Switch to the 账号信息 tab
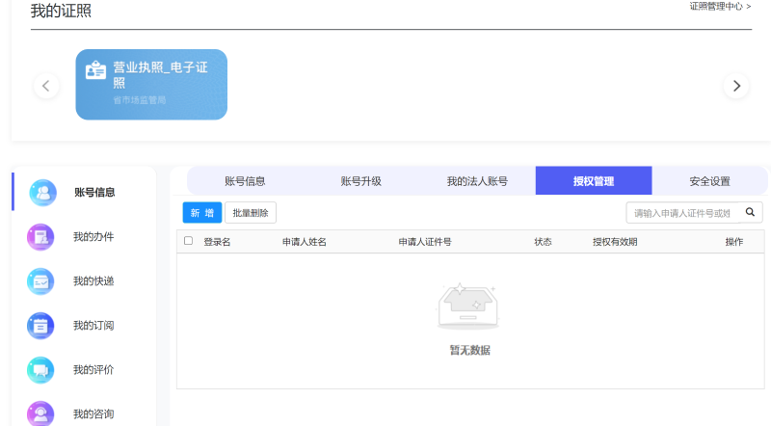The height and width of the screenshot is (426, 771). (245, 181)
